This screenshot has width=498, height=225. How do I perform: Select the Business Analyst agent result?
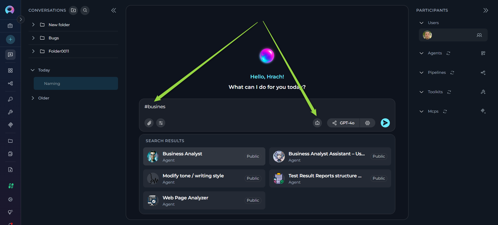tap(204, 156)
